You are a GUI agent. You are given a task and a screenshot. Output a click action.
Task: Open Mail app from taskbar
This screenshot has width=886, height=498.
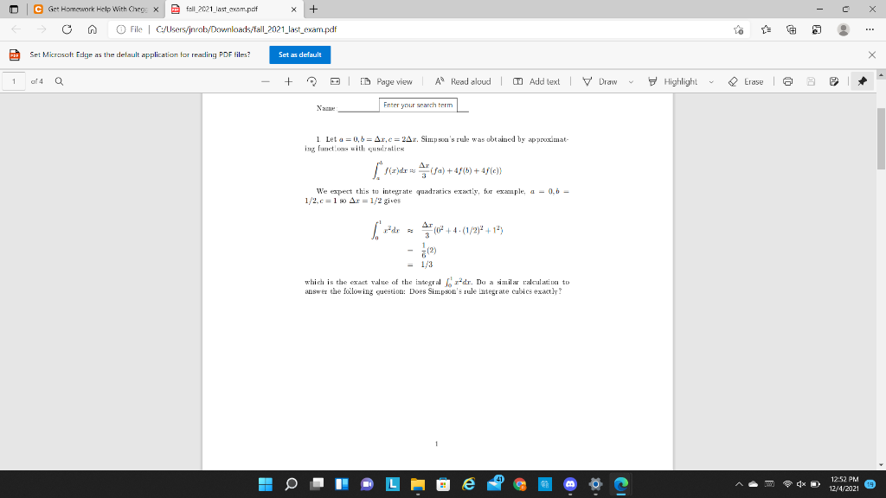pyautogui.click(x=494, y=484)
